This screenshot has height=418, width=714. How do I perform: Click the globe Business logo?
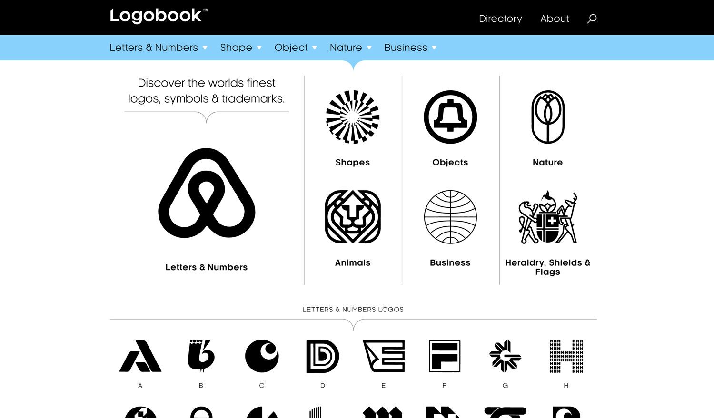point(450,217)
